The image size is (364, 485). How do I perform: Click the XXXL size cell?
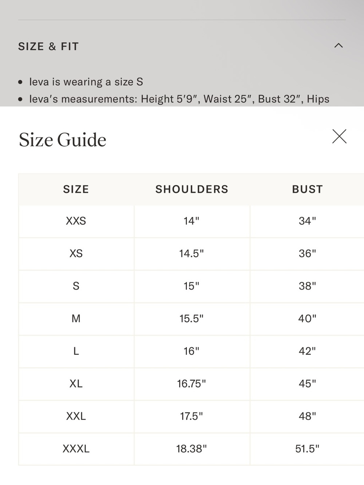(76, 449)
